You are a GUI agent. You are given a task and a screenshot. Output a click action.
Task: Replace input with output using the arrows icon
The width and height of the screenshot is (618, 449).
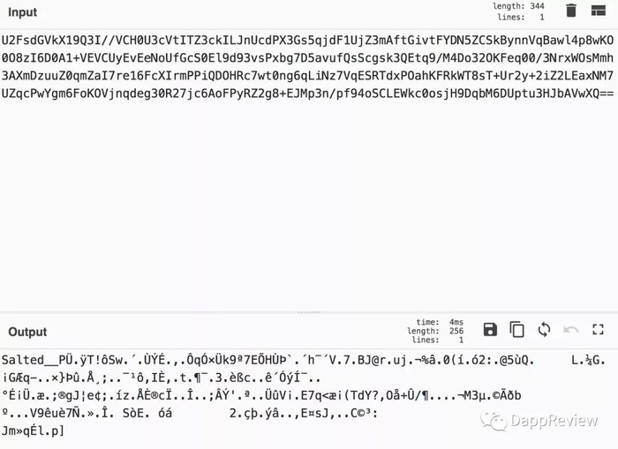click(544, 329)
